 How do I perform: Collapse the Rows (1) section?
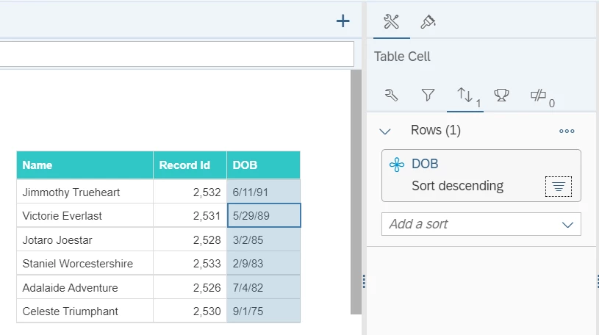[384, 132]
